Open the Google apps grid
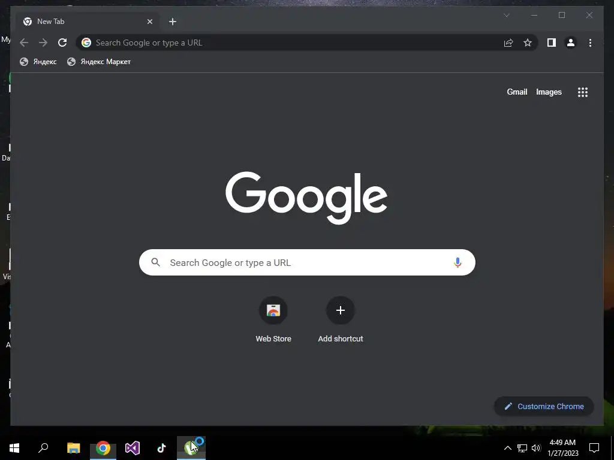 (x=583, y=92)
